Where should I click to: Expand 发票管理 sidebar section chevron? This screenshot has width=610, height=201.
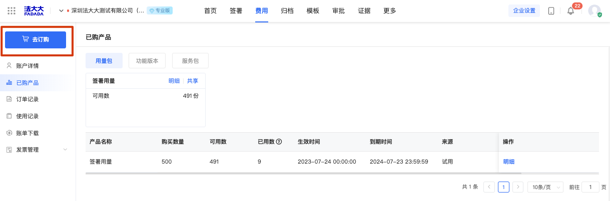[x=65, y=150]
